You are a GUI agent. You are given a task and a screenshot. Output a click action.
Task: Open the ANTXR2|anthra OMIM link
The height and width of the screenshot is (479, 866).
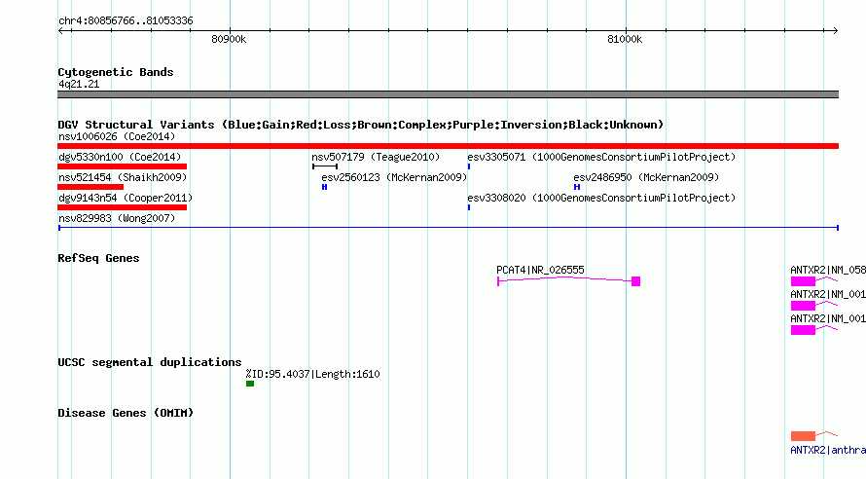pos(828,450)
